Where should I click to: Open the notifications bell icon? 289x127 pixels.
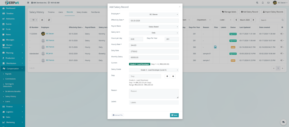click(263, 3)
